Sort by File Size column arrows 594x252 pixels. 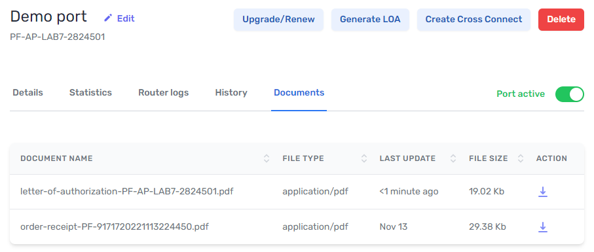(x=521, y=158)
